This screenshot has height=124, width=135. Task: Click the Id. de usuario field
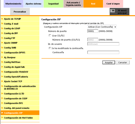[x=103, y=44]
